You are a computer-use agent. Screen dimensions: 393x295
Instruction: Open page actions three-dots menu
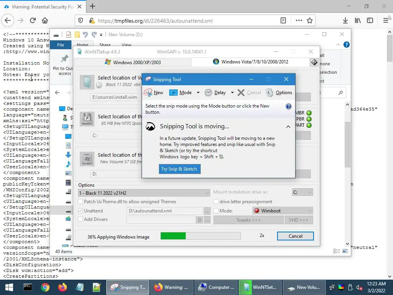[299, 21]
